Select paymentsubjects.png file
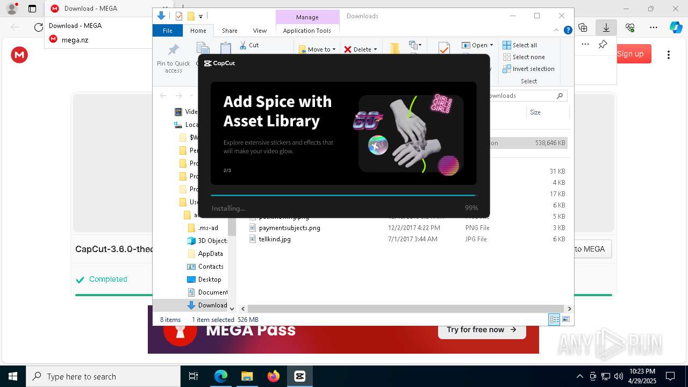Viewport: 688px width, 387px height. [x=289, y=228]
